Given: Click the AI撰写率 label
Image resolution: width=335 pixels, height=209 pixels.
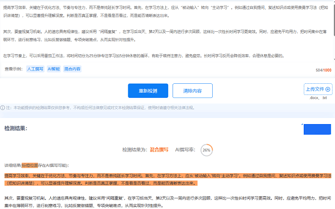Looking at the screenshot, I should 185,150.
